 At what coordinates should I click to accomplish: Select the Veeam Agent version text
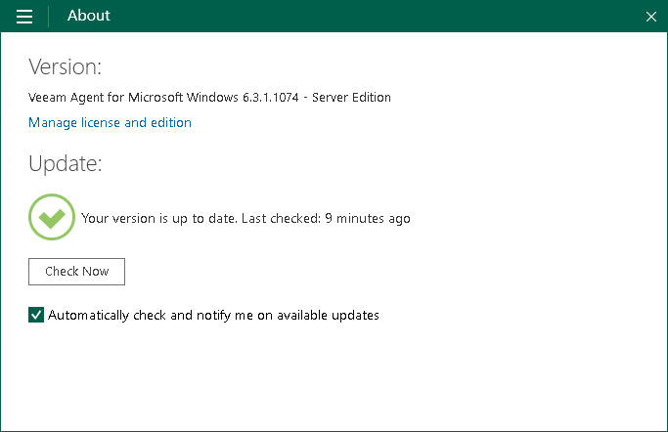coord(209,98)
